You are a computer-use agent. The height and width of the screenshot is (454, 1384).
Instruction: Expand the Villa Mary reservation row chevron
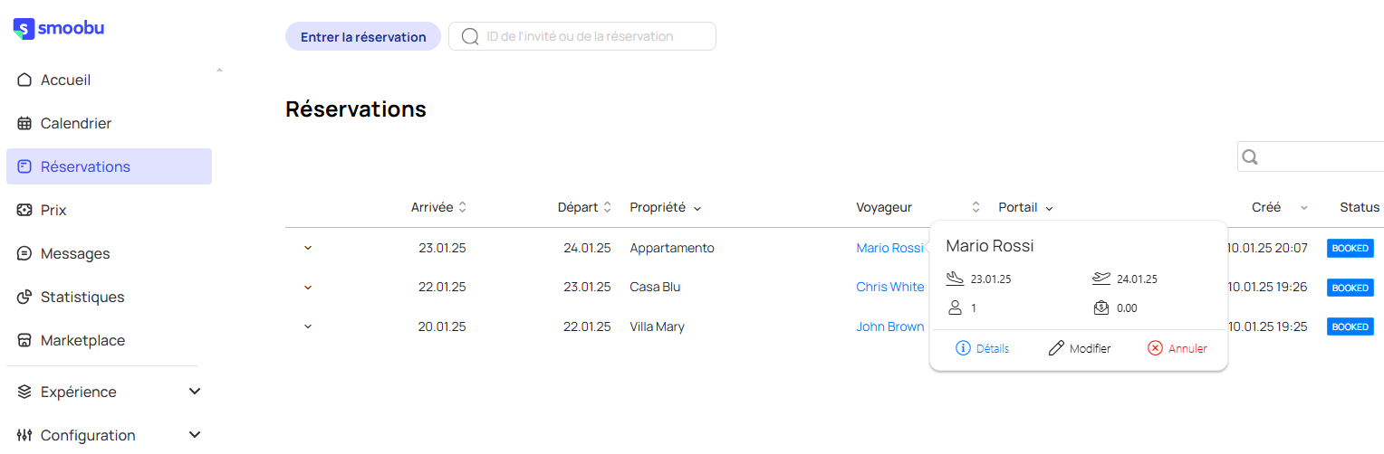click(x=308, y=326)
